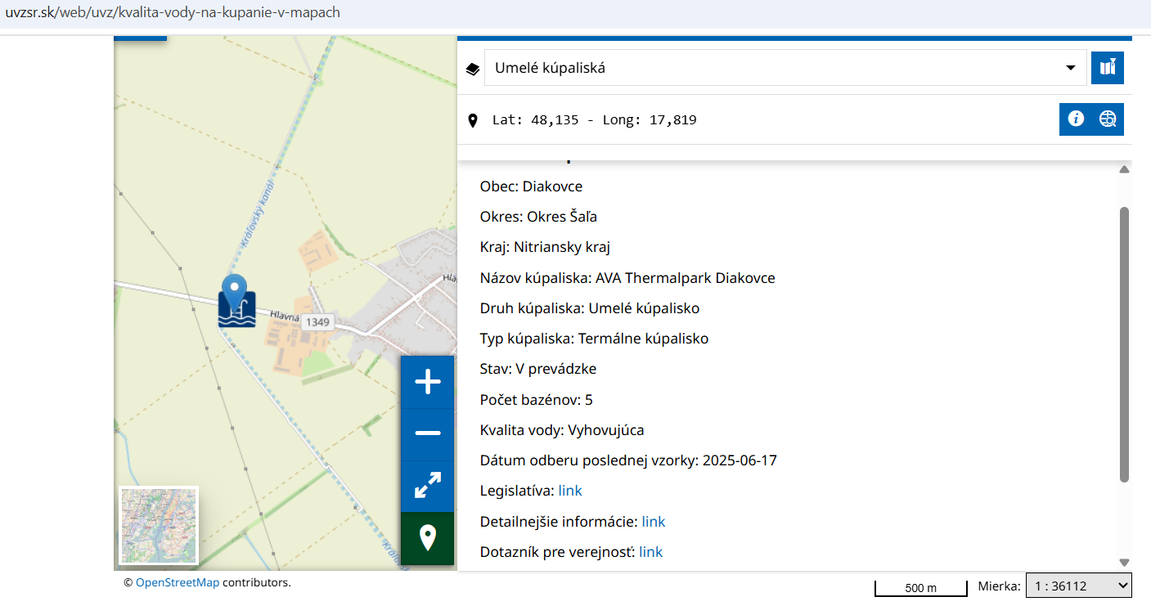Click the browser address bar URL
This screenshot has height=615, width=1151.
[x=173, y=13]
